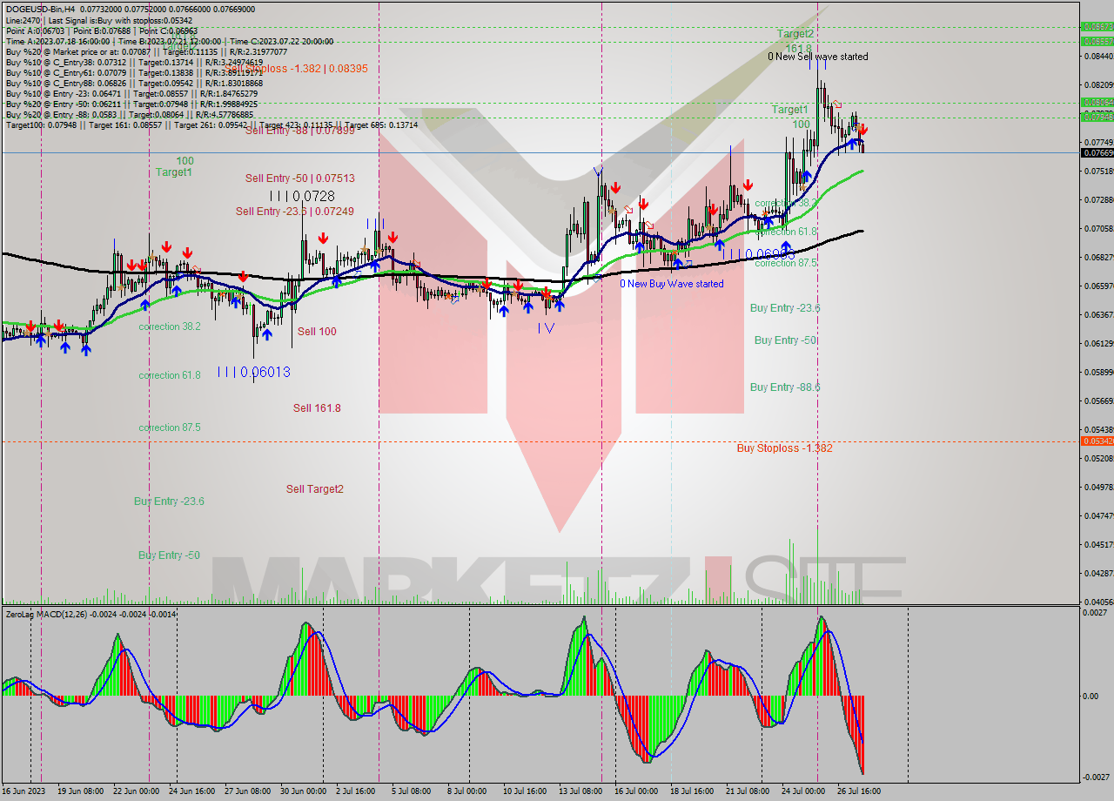Click the 0.06129 price axis label
The height and width of the screenshot is (801, 1114).
click(1098, 344)
